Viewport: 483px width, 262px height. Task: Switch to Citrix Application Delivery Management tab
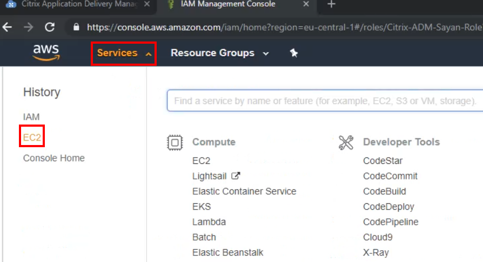(76, 5)
